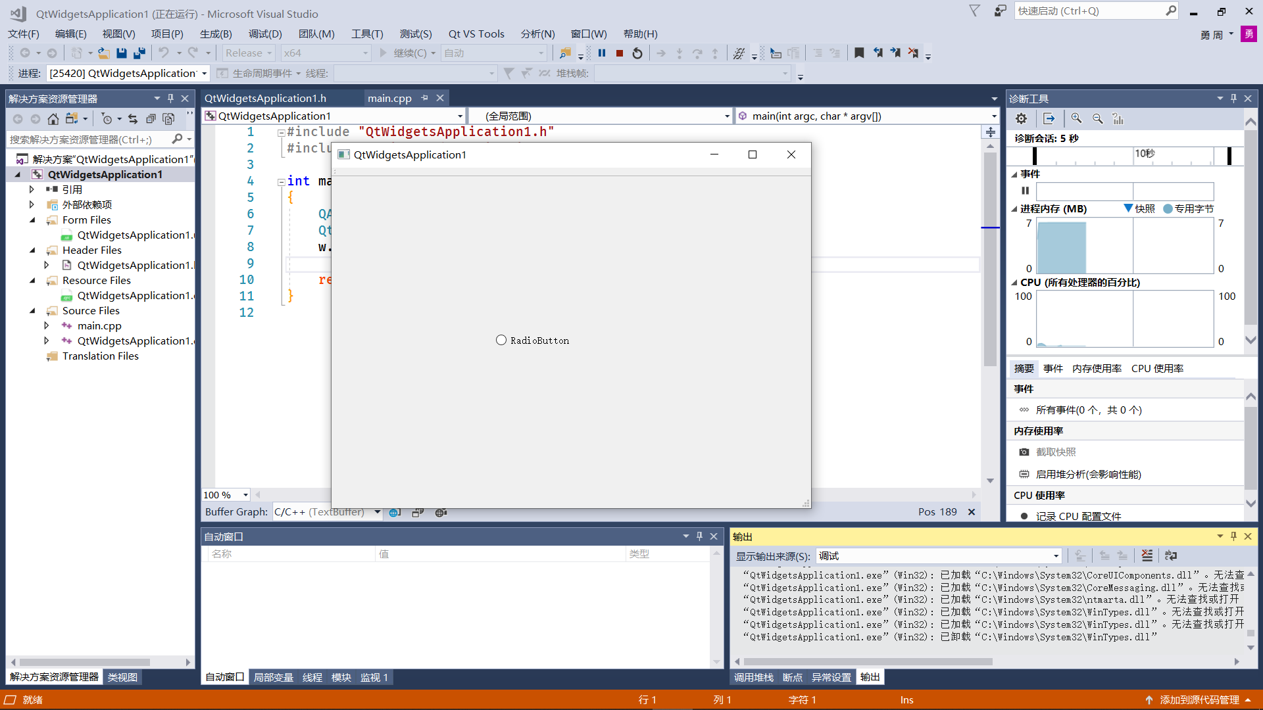Clear all text in Output window
This screenshot has height=710, width=1263.
(1147, 556)
